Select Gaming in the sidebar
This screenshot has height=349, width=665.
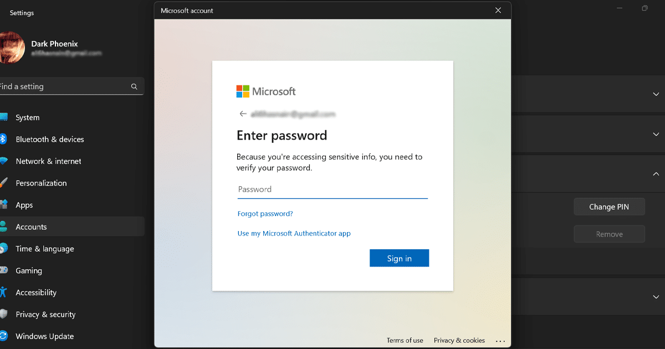29,270
